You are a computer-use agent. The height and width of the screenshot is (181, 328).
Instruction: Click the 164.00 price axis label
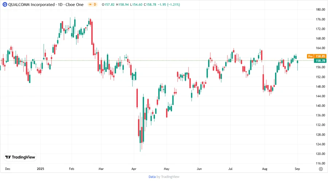(x=320, y=48)
